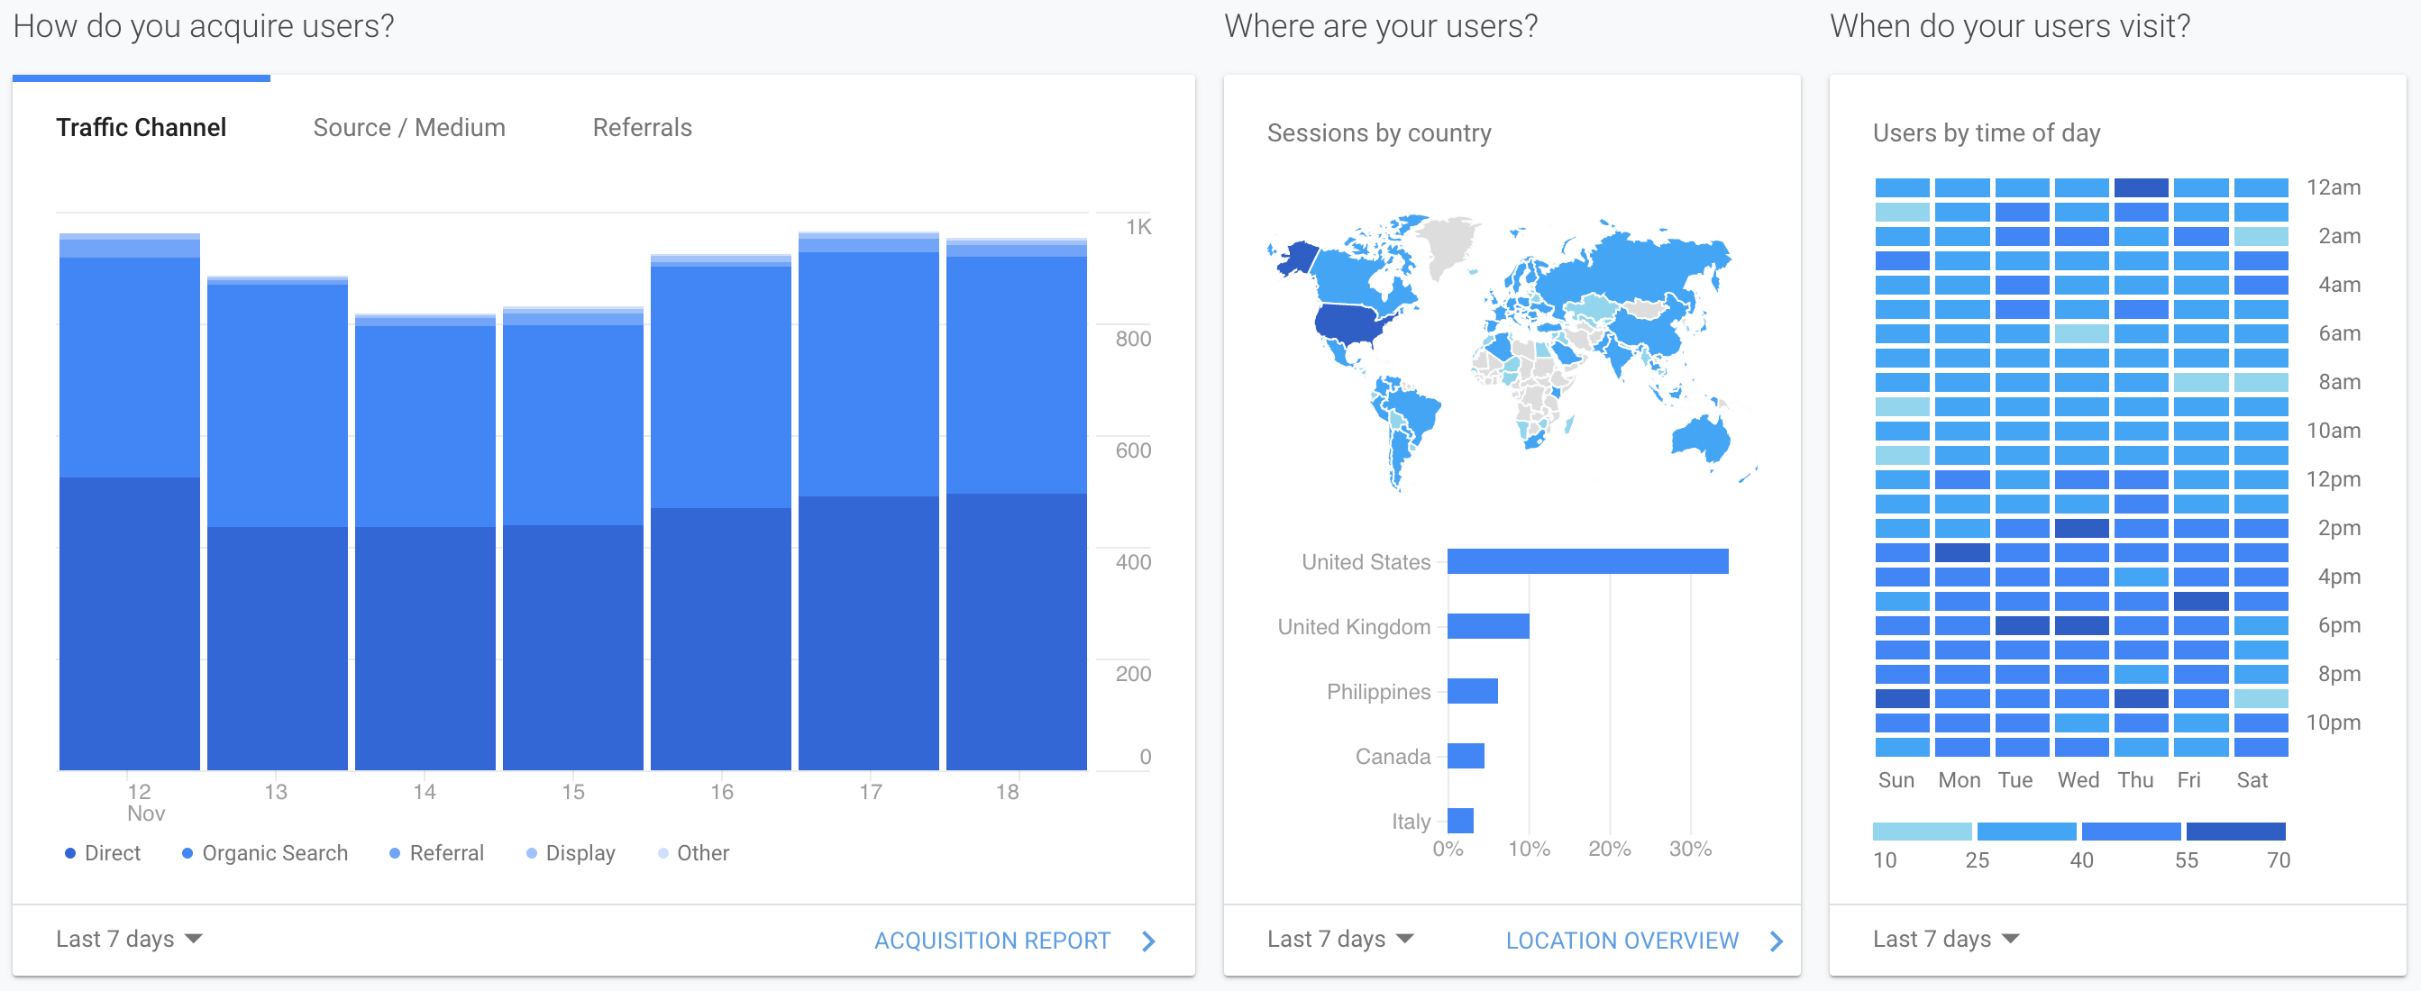Image resolution: width=2421 pixels, height=991 pixels.
Task: Click the 'Wed' day label under heatmap
Action: click(2078, 779)
